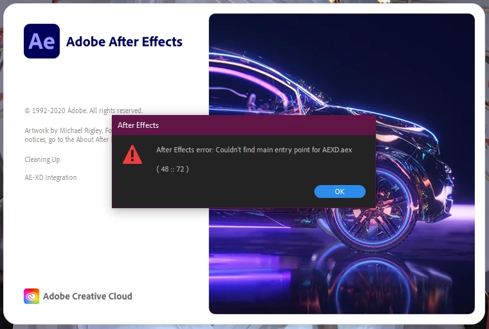This screenshot has height=329, width=489.
Task: Click the Adobe After Effects heading text
Action: tap(124, 42)
